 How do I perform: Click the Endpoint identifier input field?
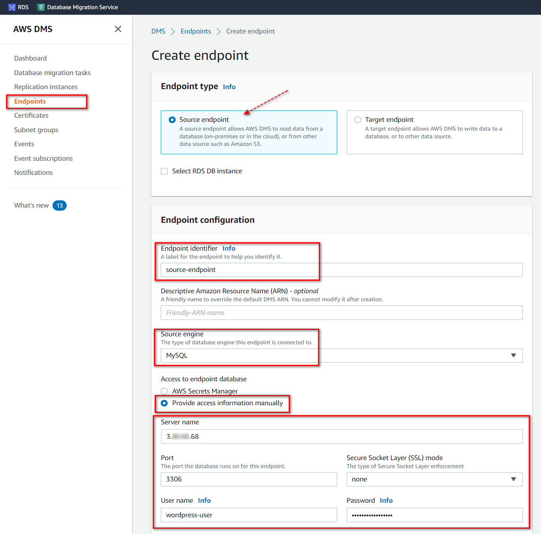coord(342,270)
